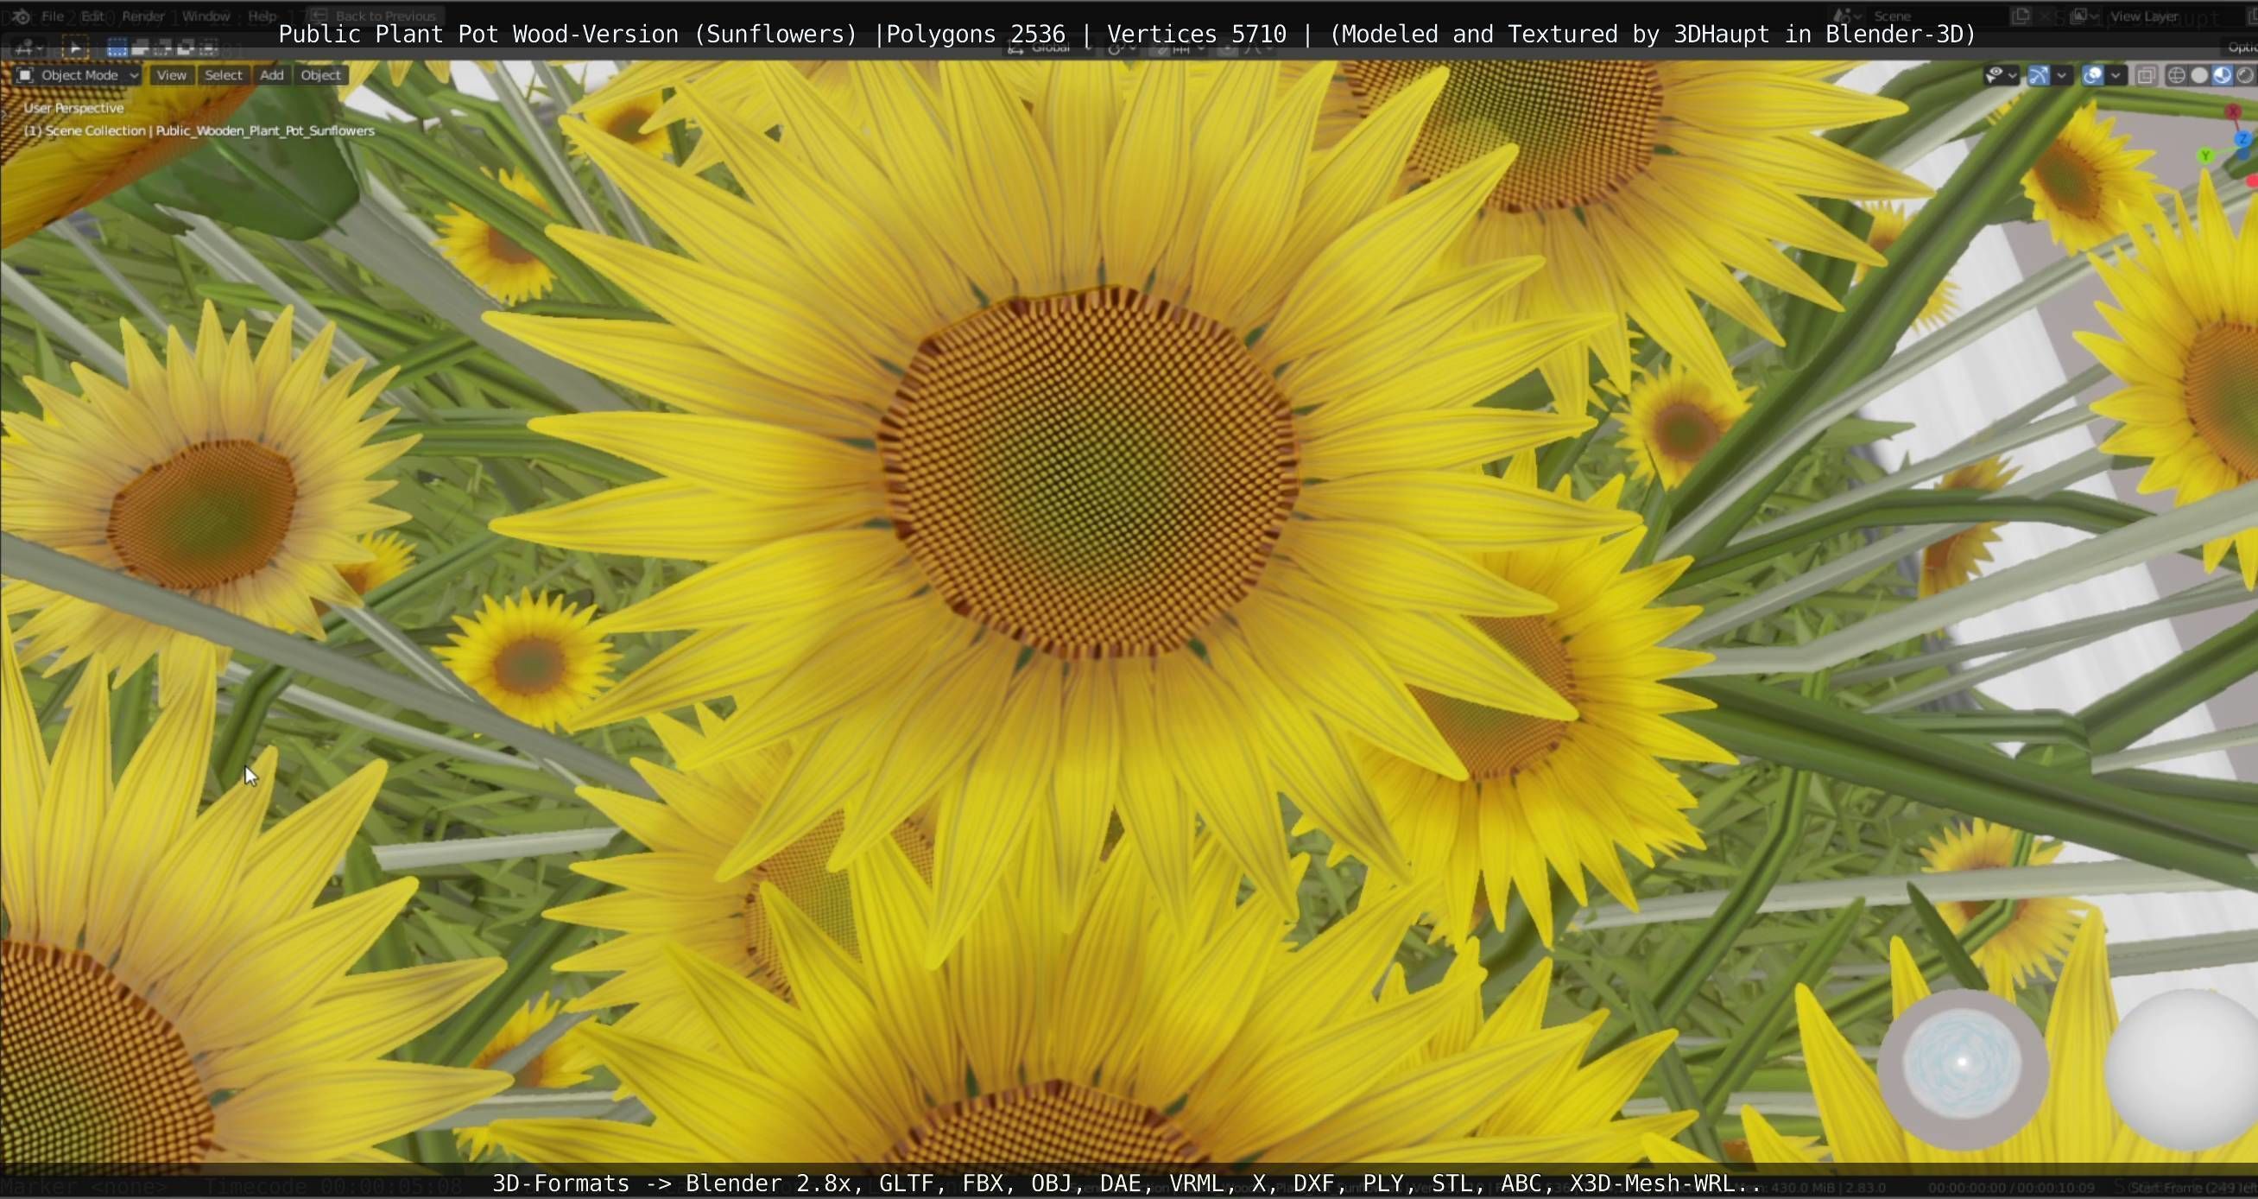
Task: Click the HDRI mirror preview sphere
Action: point(1963,1063)
